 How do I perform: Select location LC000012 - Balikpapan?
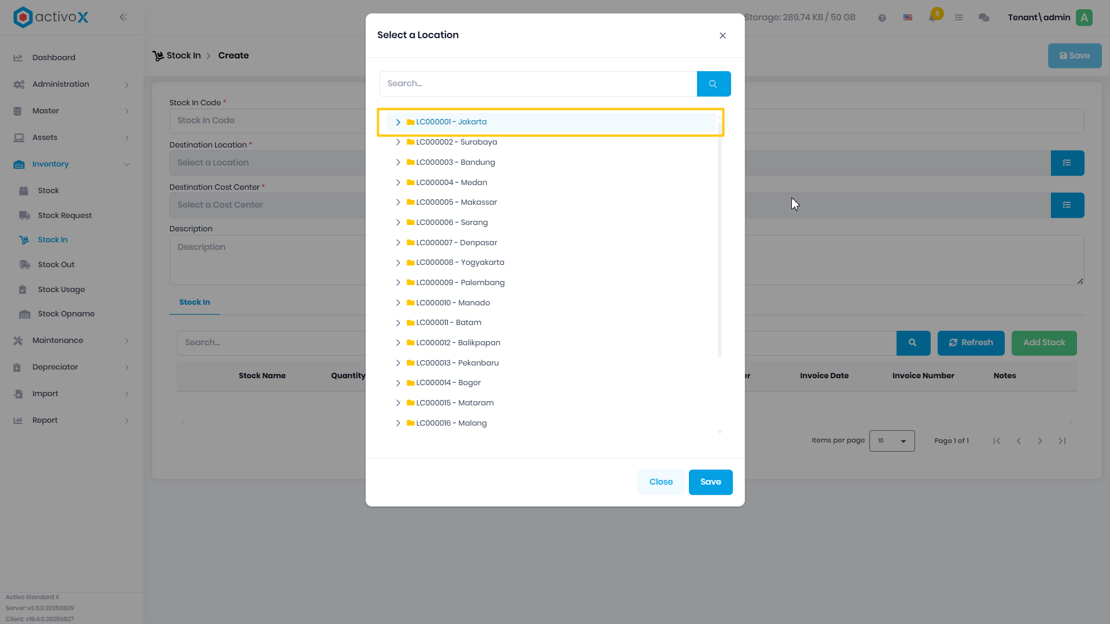click(458, 343)
